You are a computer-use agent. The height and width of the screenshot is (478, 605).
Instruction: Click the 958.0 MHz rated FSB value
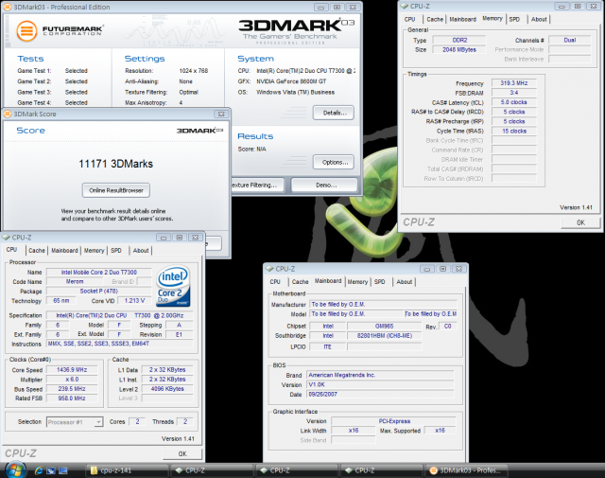tap(72, 398)
